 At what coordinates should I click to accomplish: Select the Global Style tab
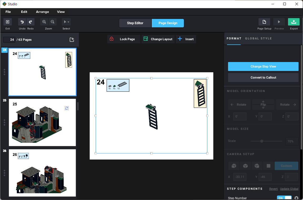pos(258,38)
